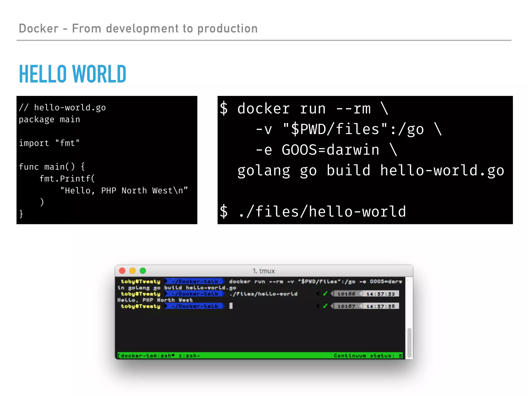
Task: Click 'in golang go build hello-world.go' terminal line
Action: tap(177, 287)
